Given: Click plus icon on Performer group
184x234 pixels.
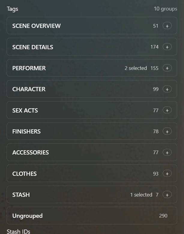Looking at the screenshot, I should pyautogui.click(x=167, y=68).
